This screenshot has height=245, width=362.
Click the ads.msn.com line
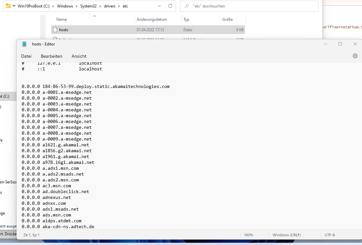pyautogui.click(x=46, y=215)
